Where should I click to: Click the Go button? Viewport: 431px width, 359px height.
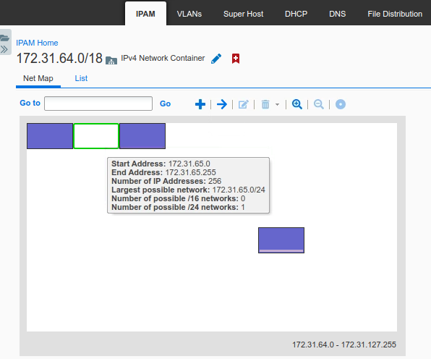[165, 104]
